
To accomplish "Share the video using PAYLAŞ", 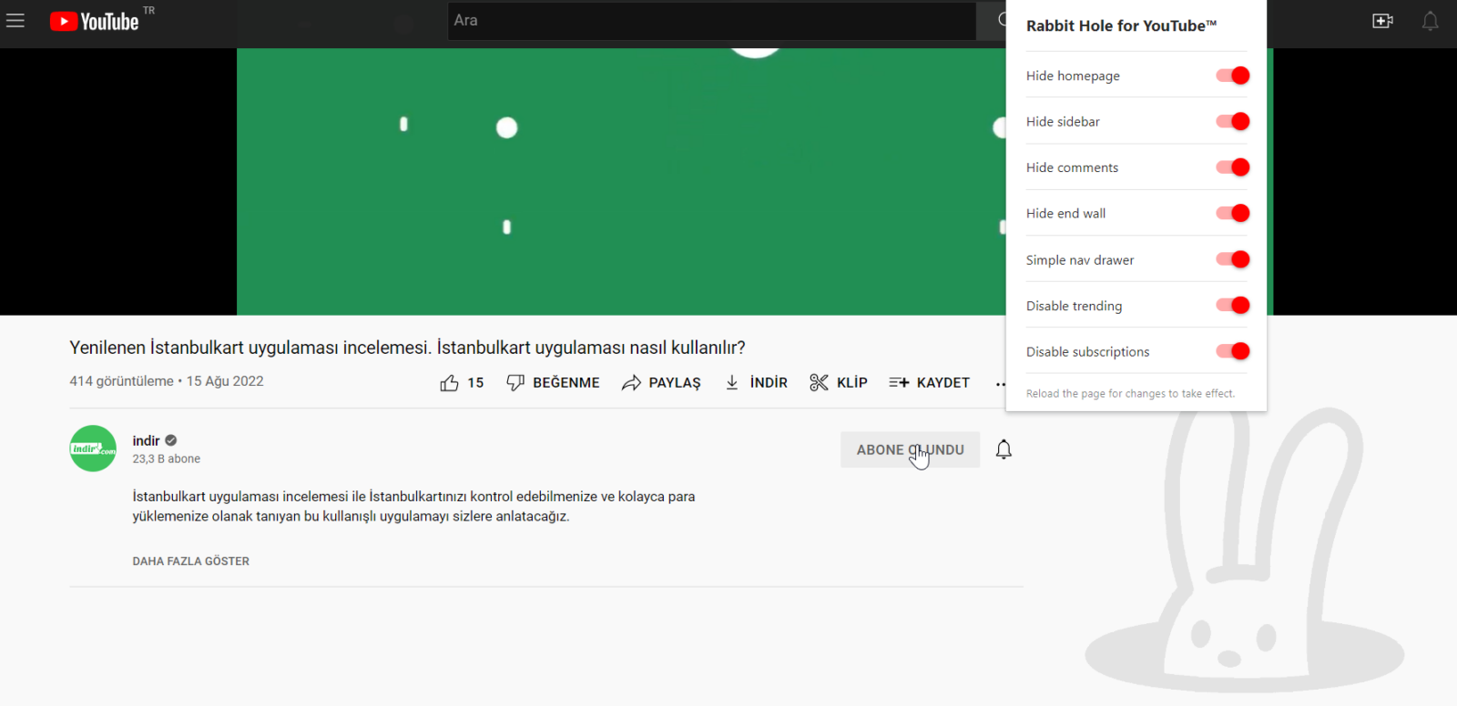I will [661, 383].
